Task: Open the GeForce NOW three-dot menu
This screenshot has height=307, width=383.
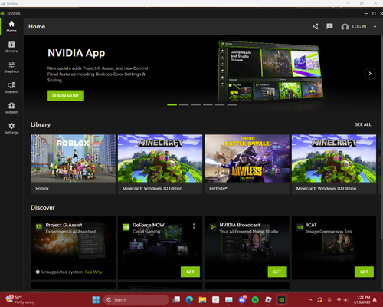Action: coord(194,226)
